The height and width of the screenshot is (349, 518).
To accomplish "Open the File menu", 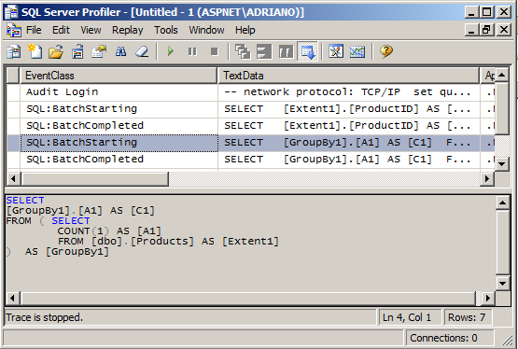I will (34, 30).
